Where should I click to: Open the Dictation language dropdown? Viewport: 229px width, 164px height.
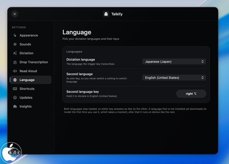[x=174, y=62]
